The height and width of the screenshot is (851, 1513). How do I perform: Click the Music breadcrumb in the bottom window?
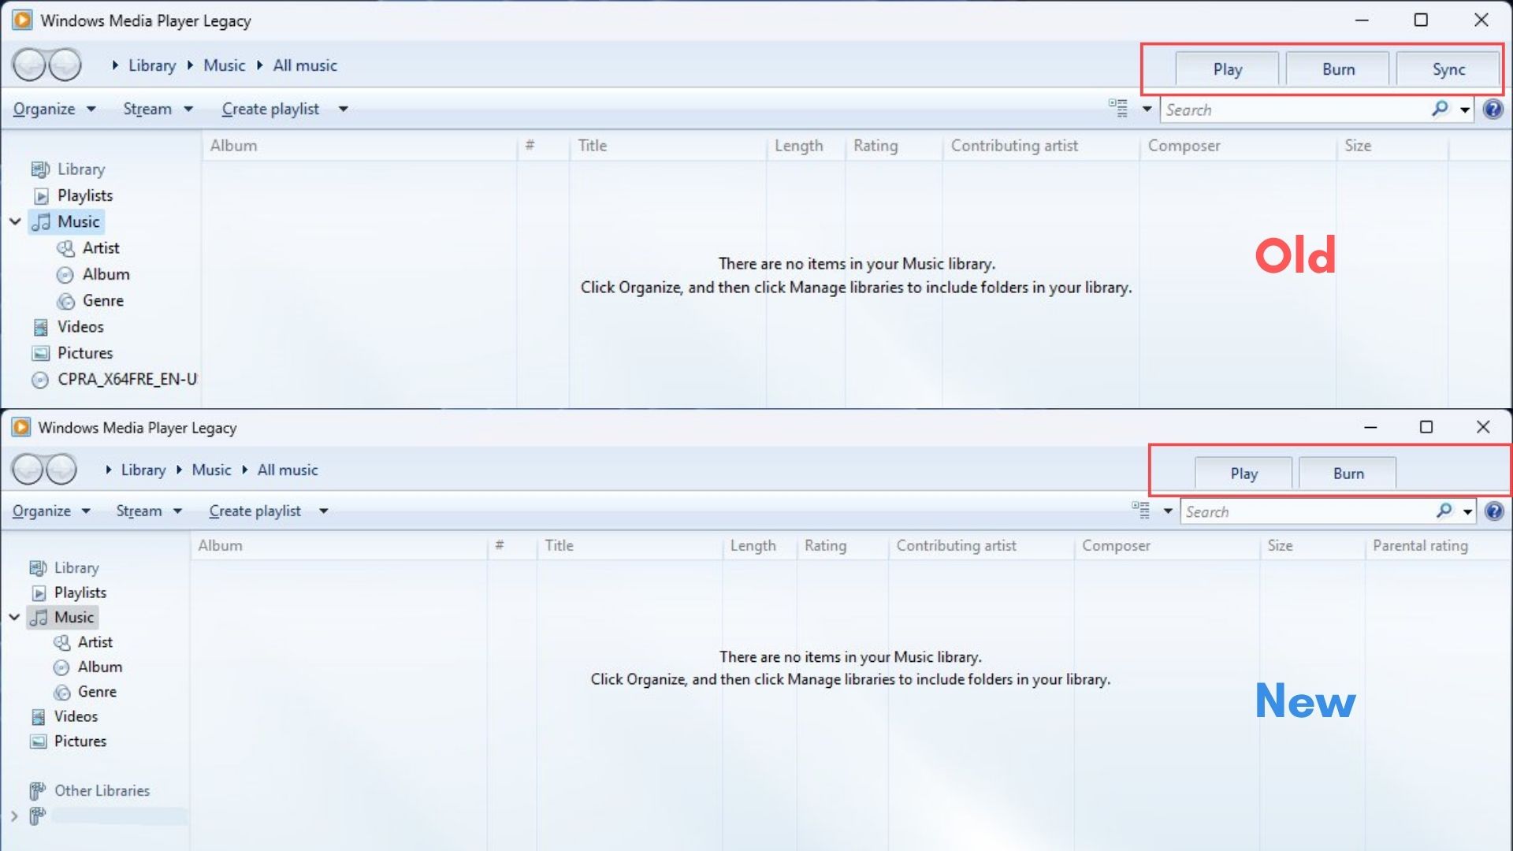click(211, 470)
